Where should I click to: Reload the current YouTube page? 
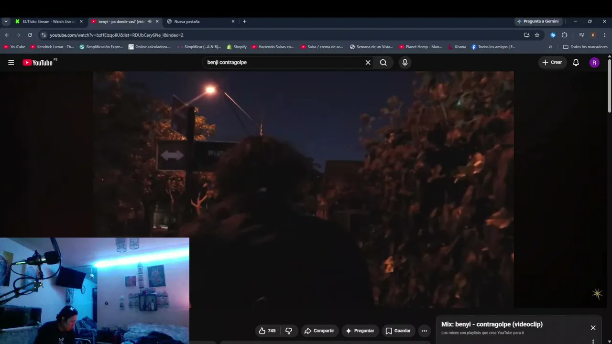(30, 35)
